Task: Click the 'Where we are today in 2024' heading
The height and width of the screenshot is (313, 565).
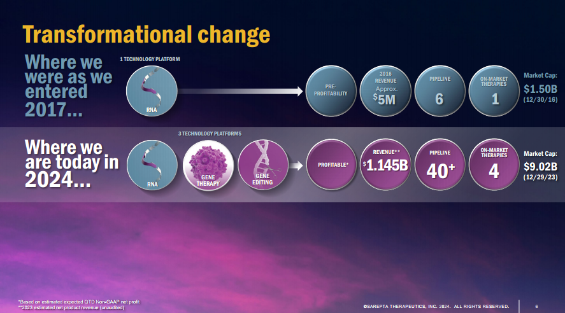Action: [72, 163]
